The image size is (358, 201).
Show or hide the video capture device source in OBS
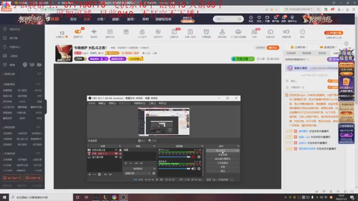tap(116, 150)
